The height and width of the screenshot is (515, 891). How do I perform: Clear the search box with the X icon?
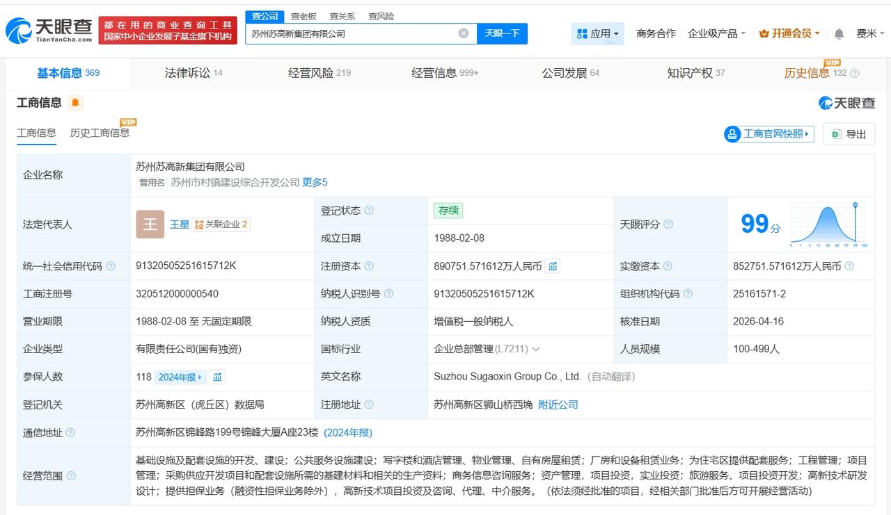pos(464,33)
